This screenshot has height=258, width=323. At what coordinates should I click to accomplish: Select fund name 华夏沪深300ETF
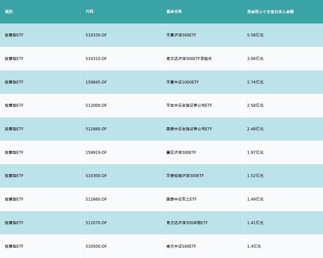[x=181, y=35]
